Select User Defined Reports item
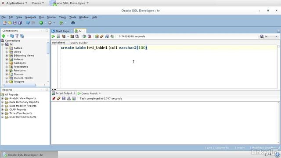 point(22,117)
